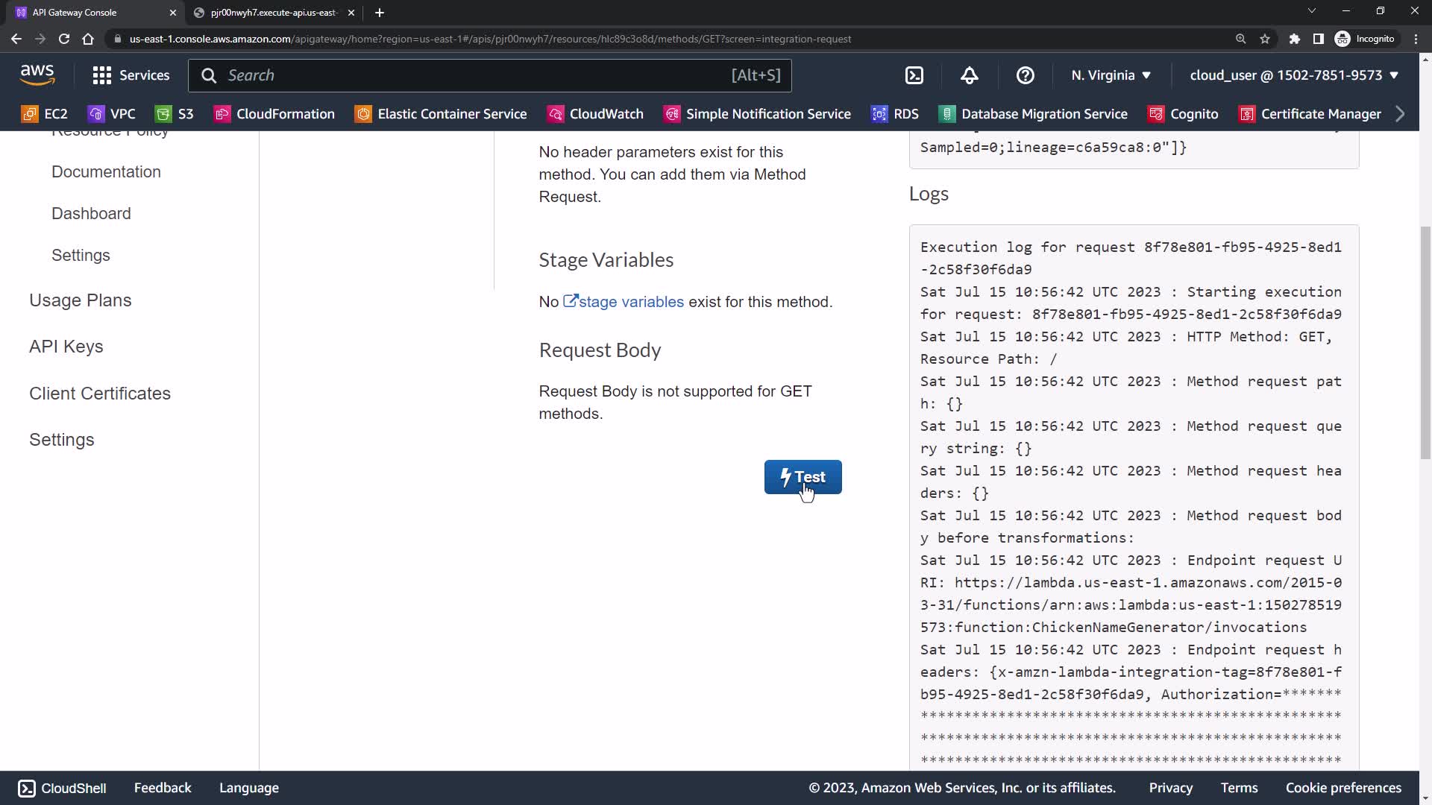
Task: Click the blue Test button
Action: click(803, 477)
